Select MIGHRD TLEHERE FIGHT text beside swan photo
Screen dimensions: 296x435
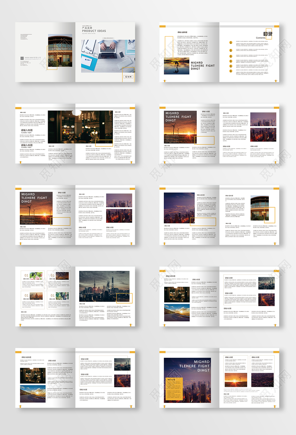[x=202, y=66]
